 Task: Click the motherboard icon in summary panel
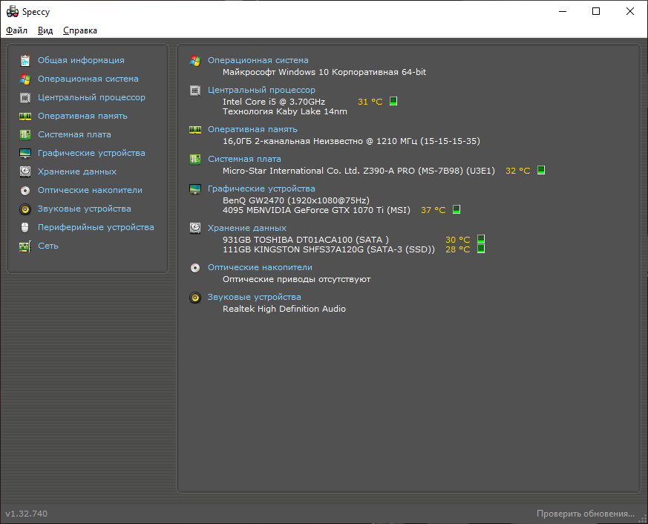pos(195,159)
